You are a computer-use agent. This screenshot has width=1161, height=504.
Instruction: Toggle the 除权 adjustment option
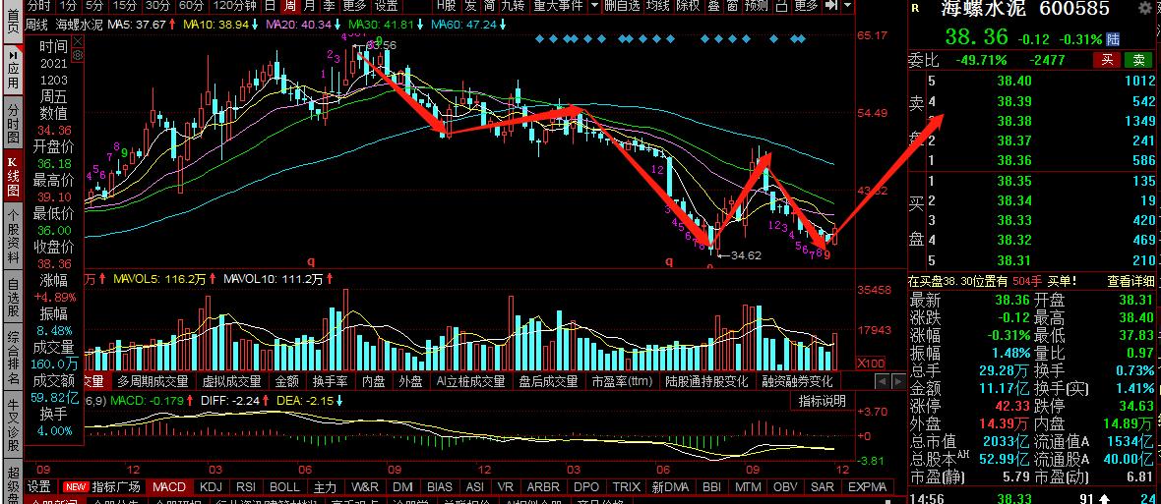point(687,5)
